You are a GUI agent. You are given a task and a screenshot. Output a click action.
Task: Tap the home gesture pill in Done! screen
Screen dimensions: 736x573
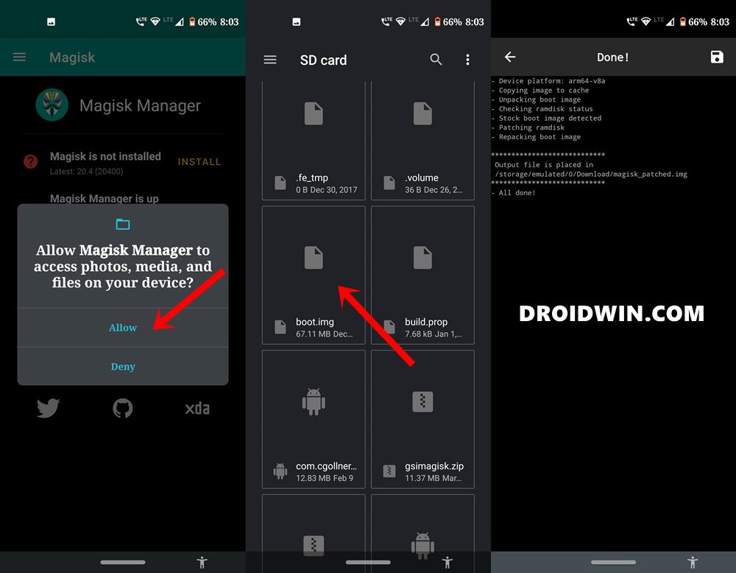(614, 562)
